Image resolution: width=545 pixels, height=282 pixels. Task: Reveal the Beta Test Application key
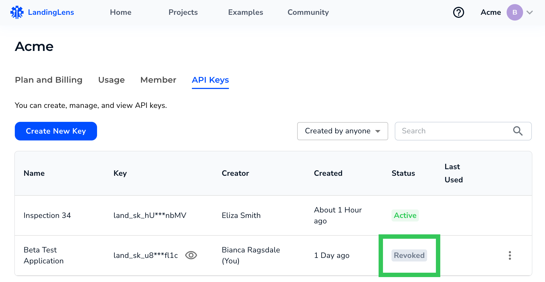point(191,255)
